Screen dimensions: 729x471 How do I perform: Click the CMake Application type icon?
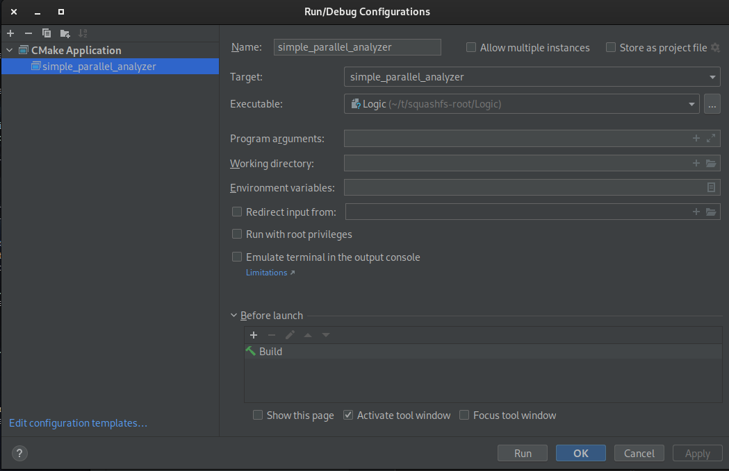(x=23, y=50)
